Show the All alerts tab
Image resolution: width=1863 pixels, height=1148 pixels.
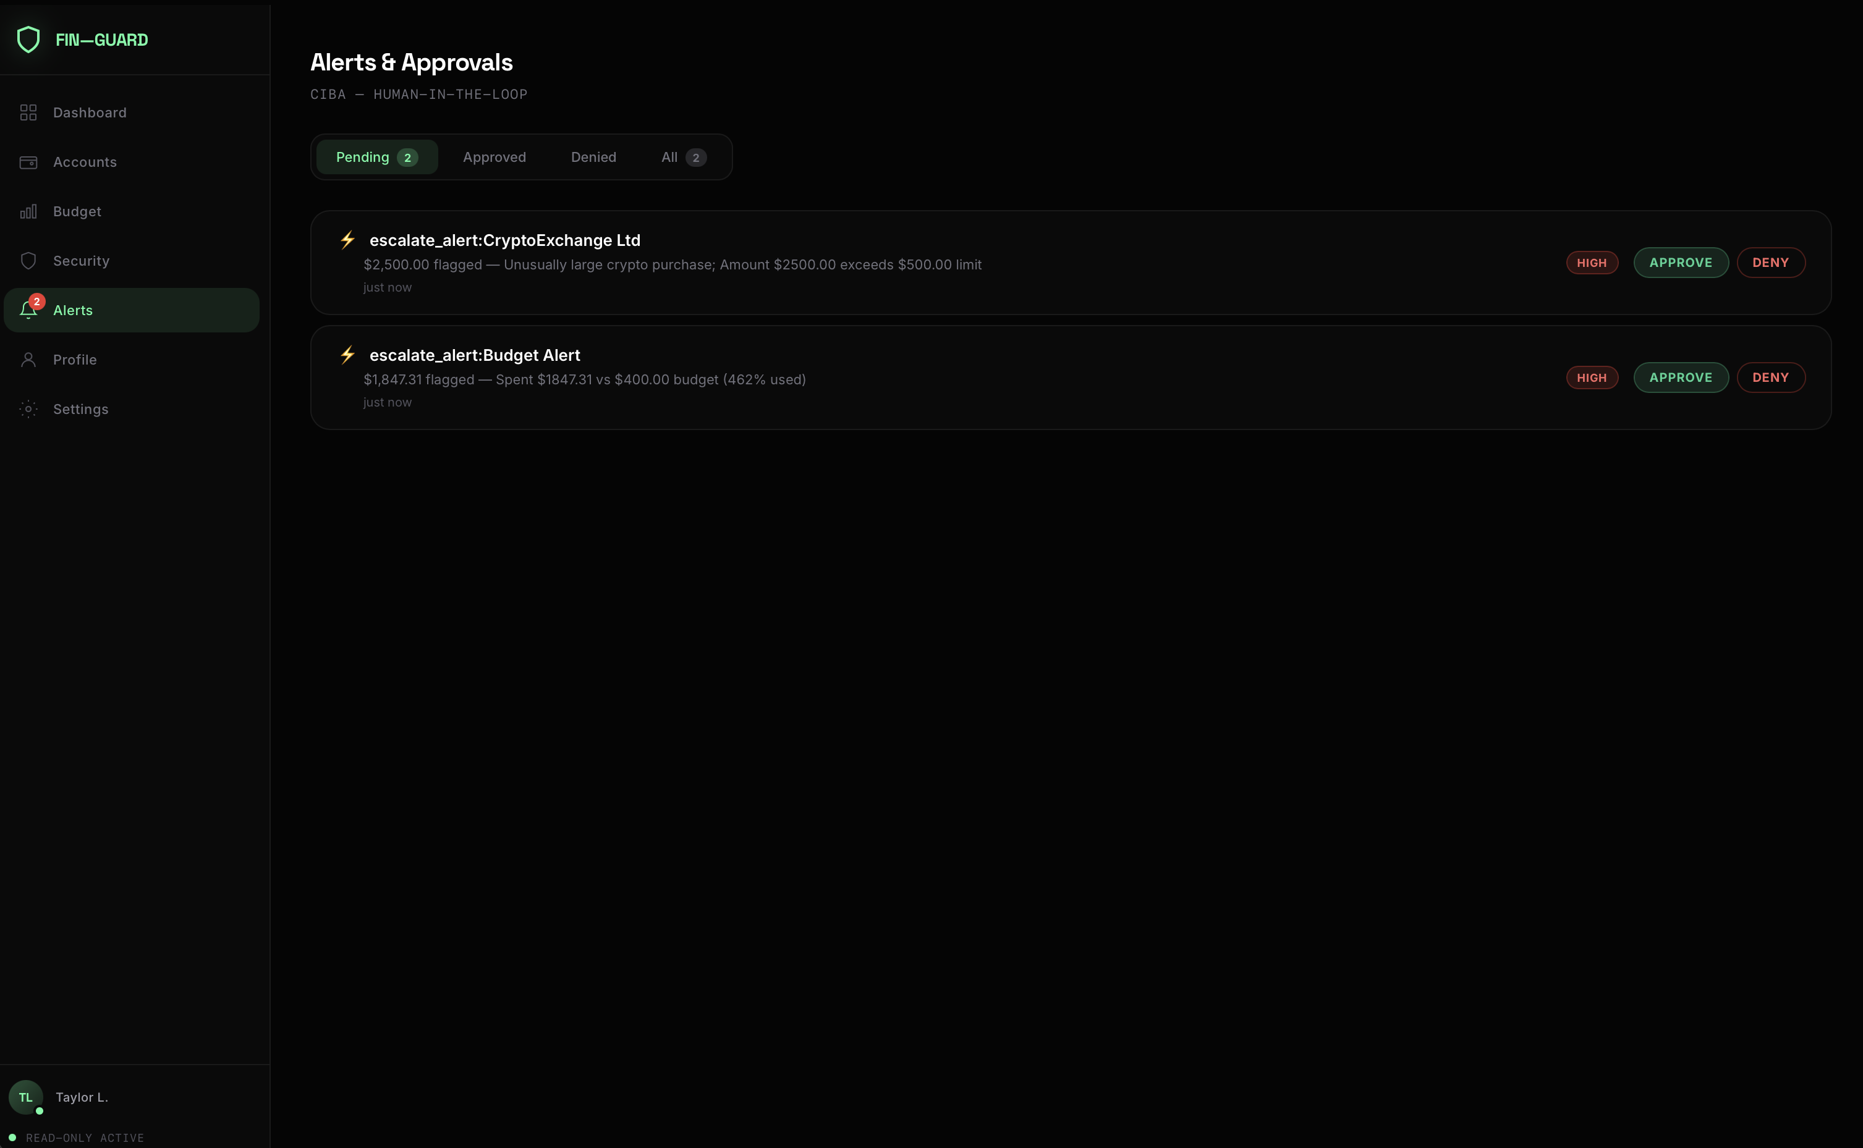click(x=683, y=157)
